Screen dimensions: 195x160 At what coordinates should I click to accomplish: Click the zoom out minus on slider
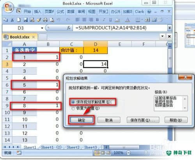tap(128, 153)
